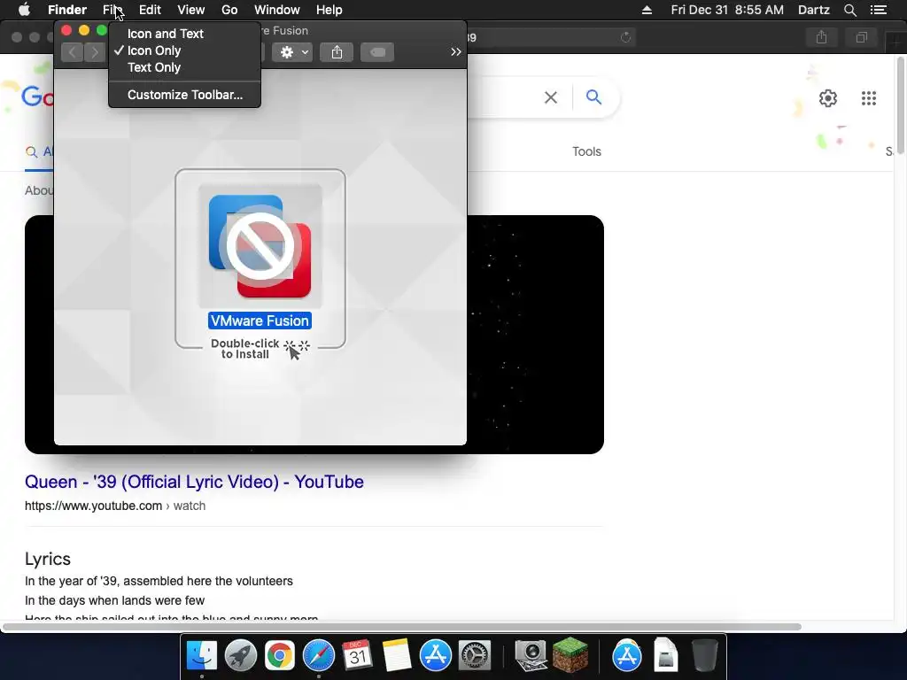Open the Apple menu

[24, 10]
